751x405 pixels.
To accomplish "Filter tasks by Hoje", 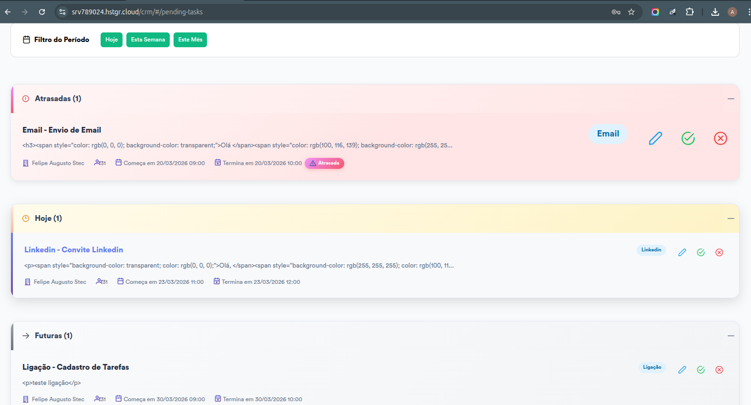I will pos(112,40).
